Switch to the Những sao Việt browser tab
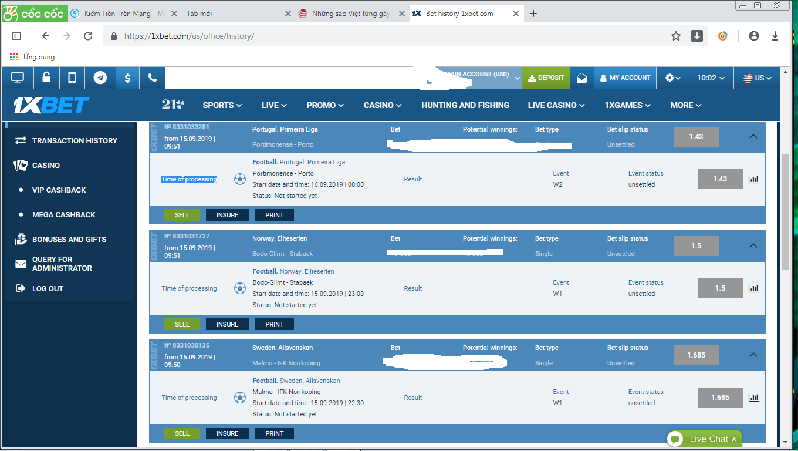The height and width of the screenshot is (451, 798). 351,14
